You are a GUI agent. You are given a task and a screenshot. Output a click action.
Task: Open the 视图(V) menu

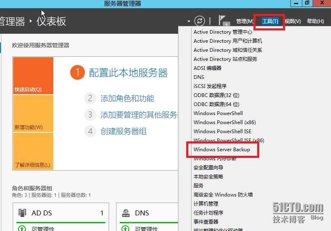point(293,21)
